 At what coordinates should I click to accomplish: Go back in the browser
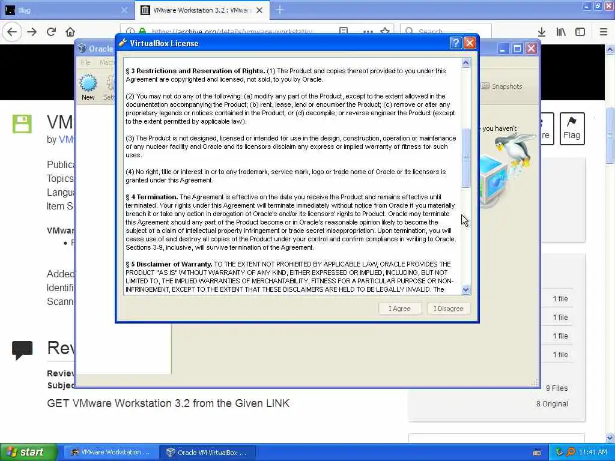tap(12, 32)
